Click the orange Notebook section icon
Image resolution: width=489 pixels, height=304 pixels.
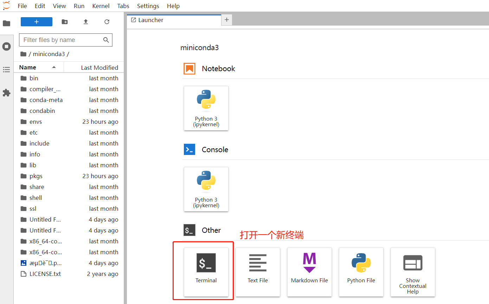click(189, 69)
